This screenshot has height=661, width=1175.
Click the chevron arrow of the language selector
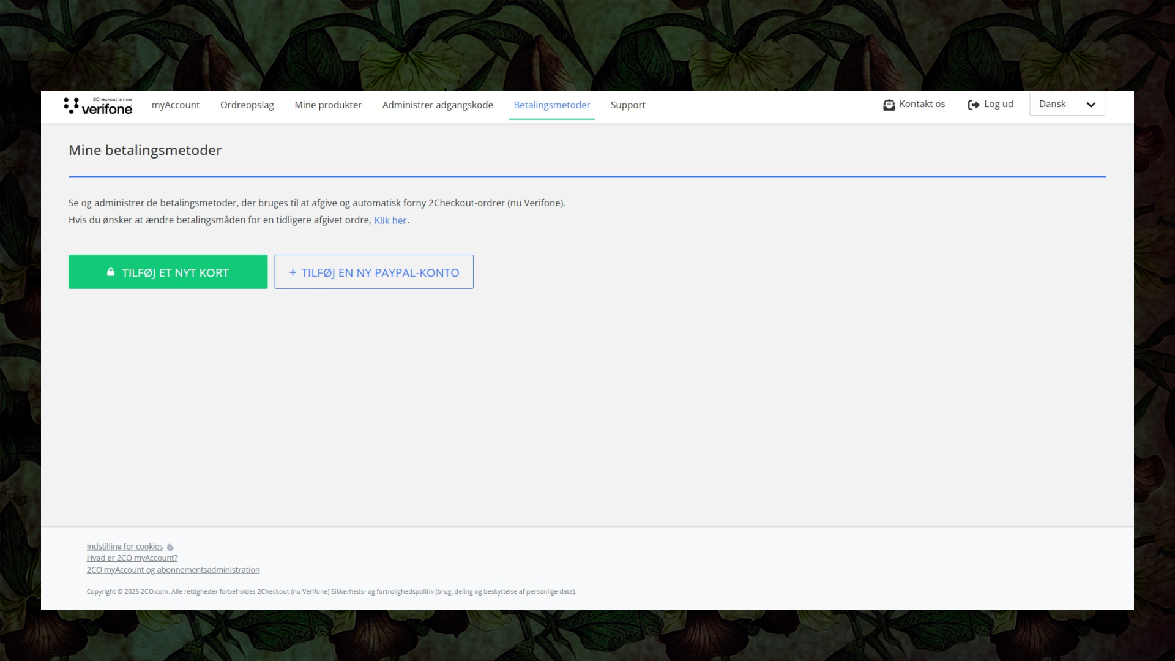(x=1091, y=105)
